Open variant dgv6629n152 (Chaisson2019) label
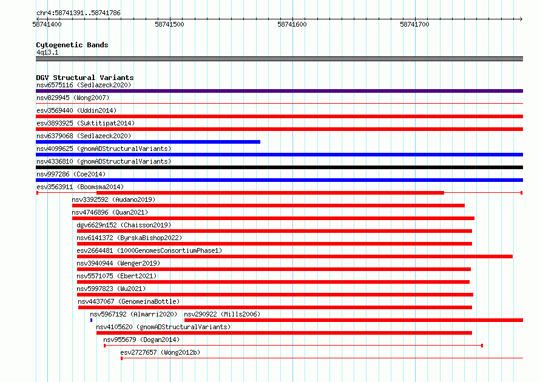 124,225
